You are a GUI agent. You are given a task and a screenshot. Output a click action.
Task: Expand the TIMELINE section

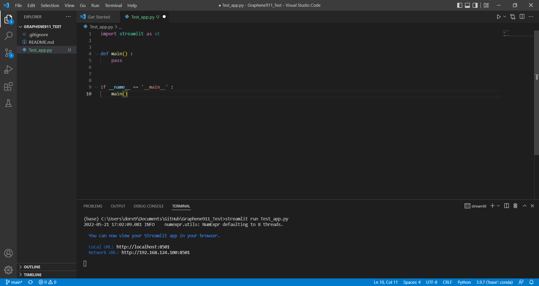[x=47, y=275]
